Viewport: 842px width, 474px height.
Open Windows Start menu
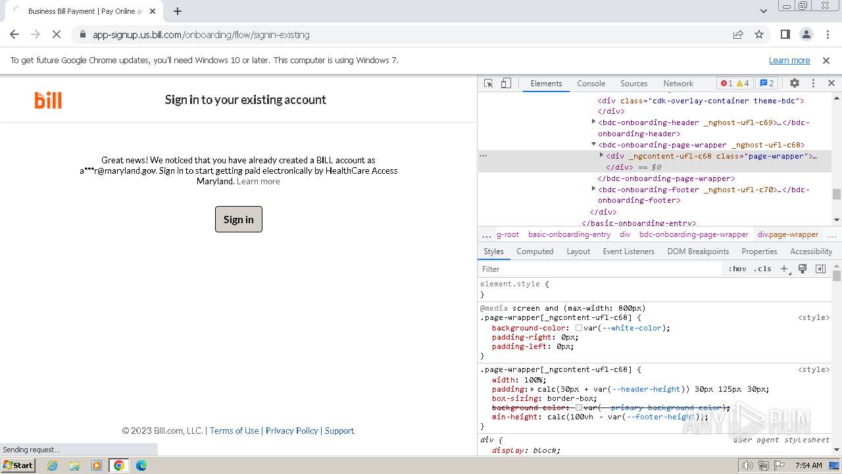click(x=18, y=465)
